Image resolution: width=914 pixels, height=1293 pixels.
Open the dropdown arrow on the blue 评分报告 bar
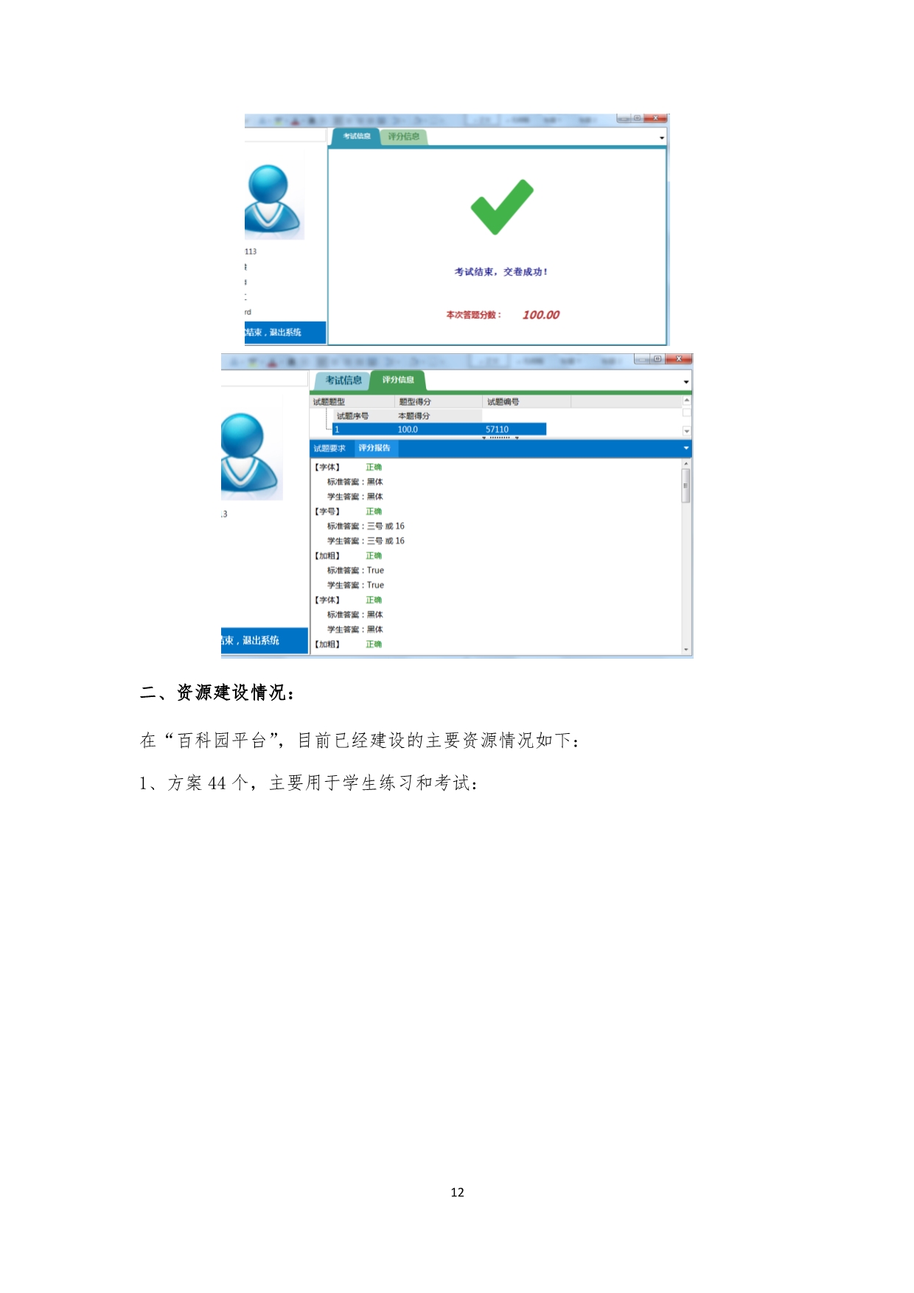coord(686,448)
